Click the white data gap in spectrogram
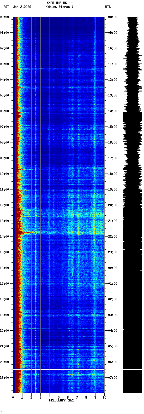The image size is (144, 414). [x=59, y=369]
